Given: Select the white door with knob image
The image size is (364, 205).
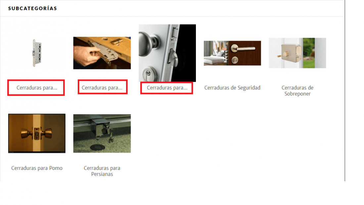Looking at the screenshot, I should click(167, 53).
